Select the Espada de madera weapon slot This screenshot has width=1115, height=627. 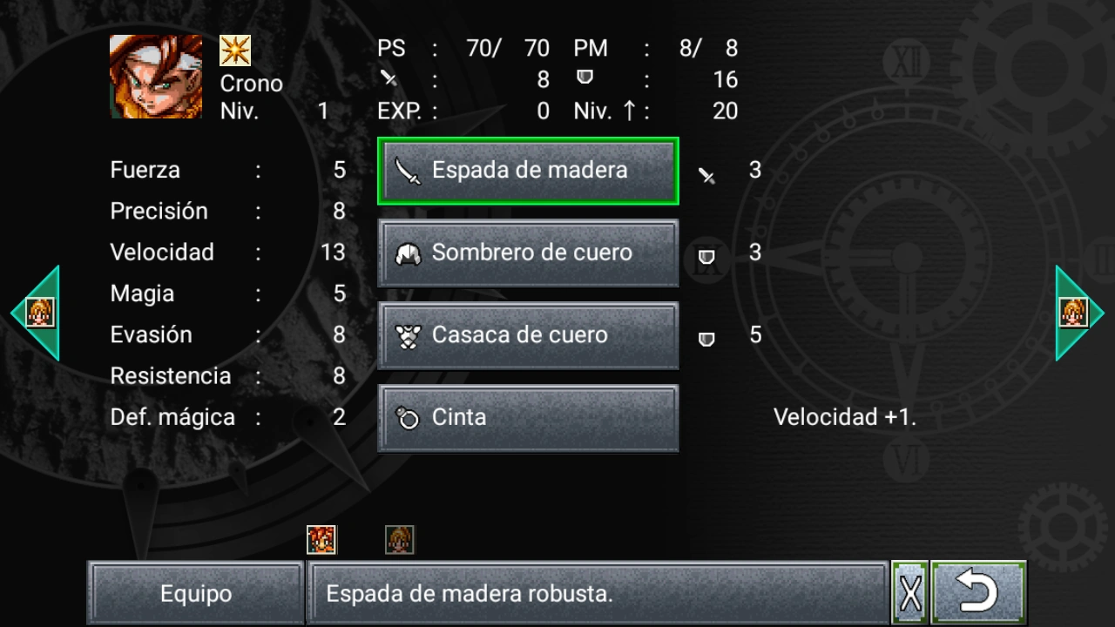(528, 171)
